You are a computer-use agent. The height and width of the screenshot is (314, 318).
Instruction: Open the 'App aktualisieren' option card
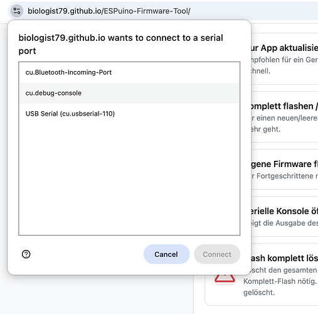[284, 59]
